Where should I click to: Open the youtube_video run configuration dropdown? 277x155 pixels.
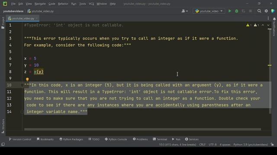pos(209,11)
